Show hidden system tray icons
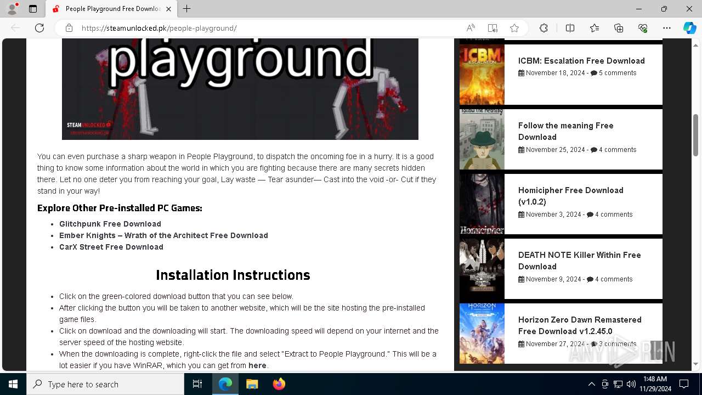Image resolution: width=702 pixels, height=395 pixels. (591, 384)
